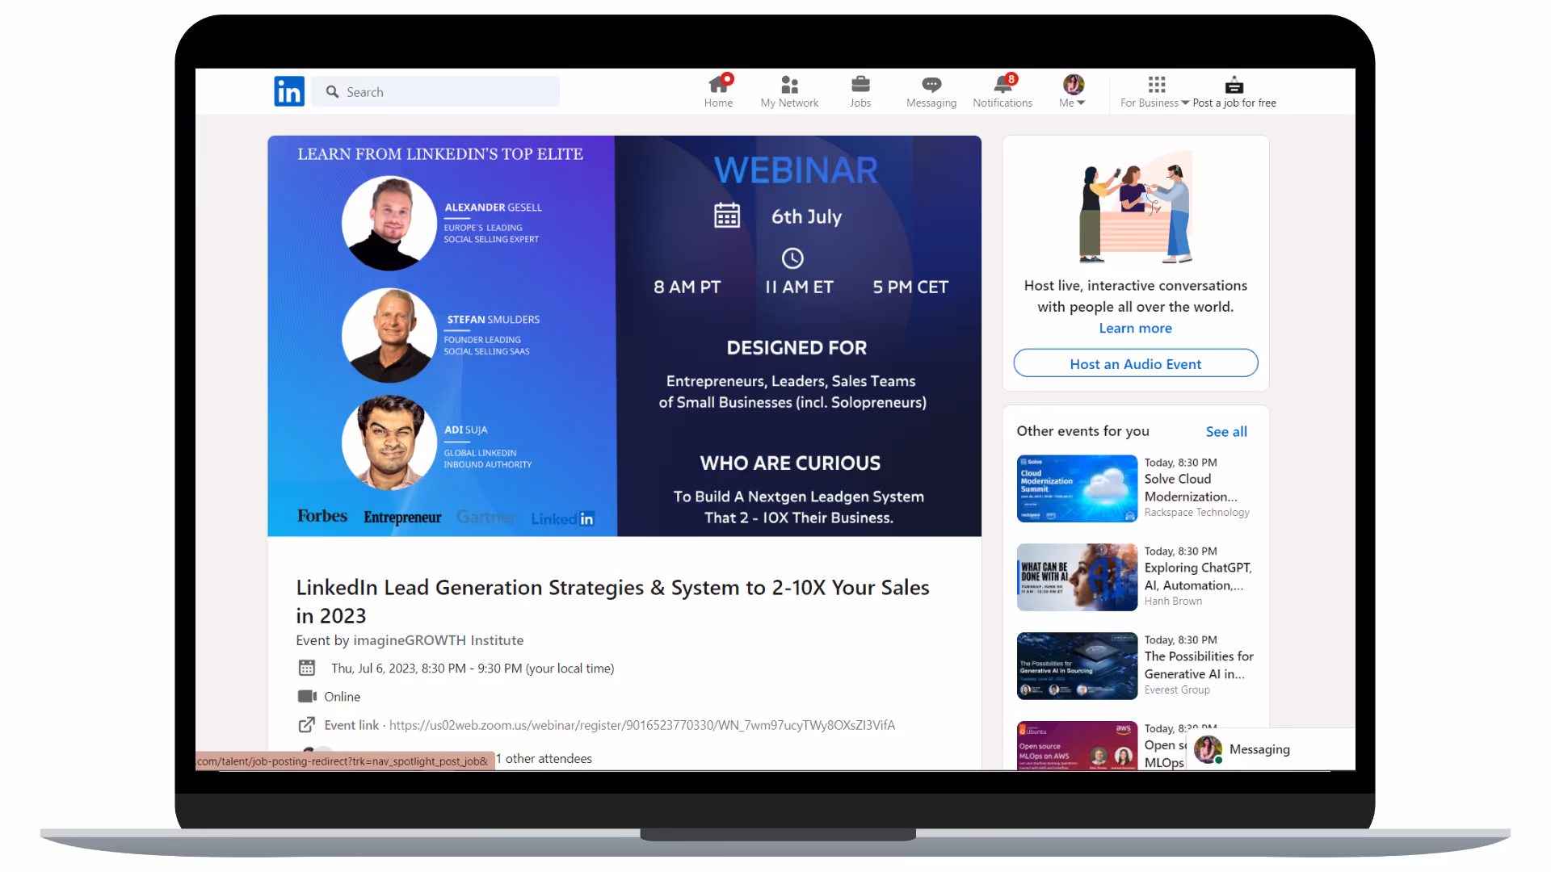Open The Possibilities for Generative AI event
1551x872 pixels.
pos(1198,664)
